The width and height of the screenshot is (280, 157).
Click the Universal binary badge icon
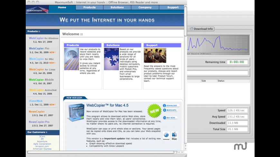(166, 136)
